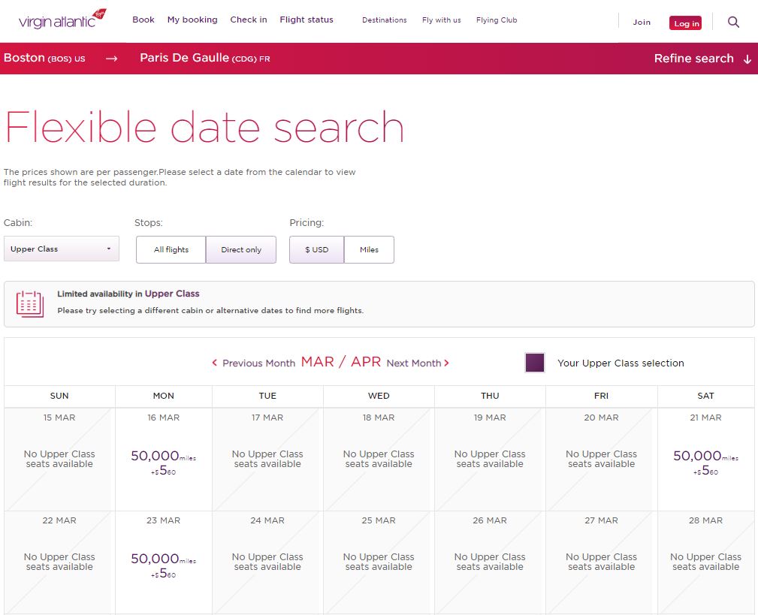Click the 22 MAR calendar cell
The image size is (758, 615).
click(59, 562)
